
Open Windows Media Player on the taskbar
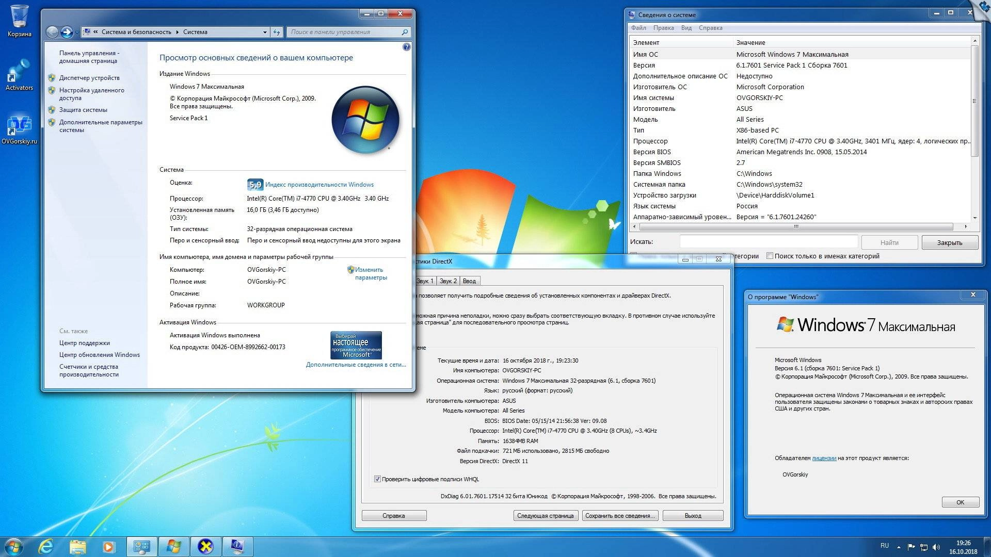[108, 547]
